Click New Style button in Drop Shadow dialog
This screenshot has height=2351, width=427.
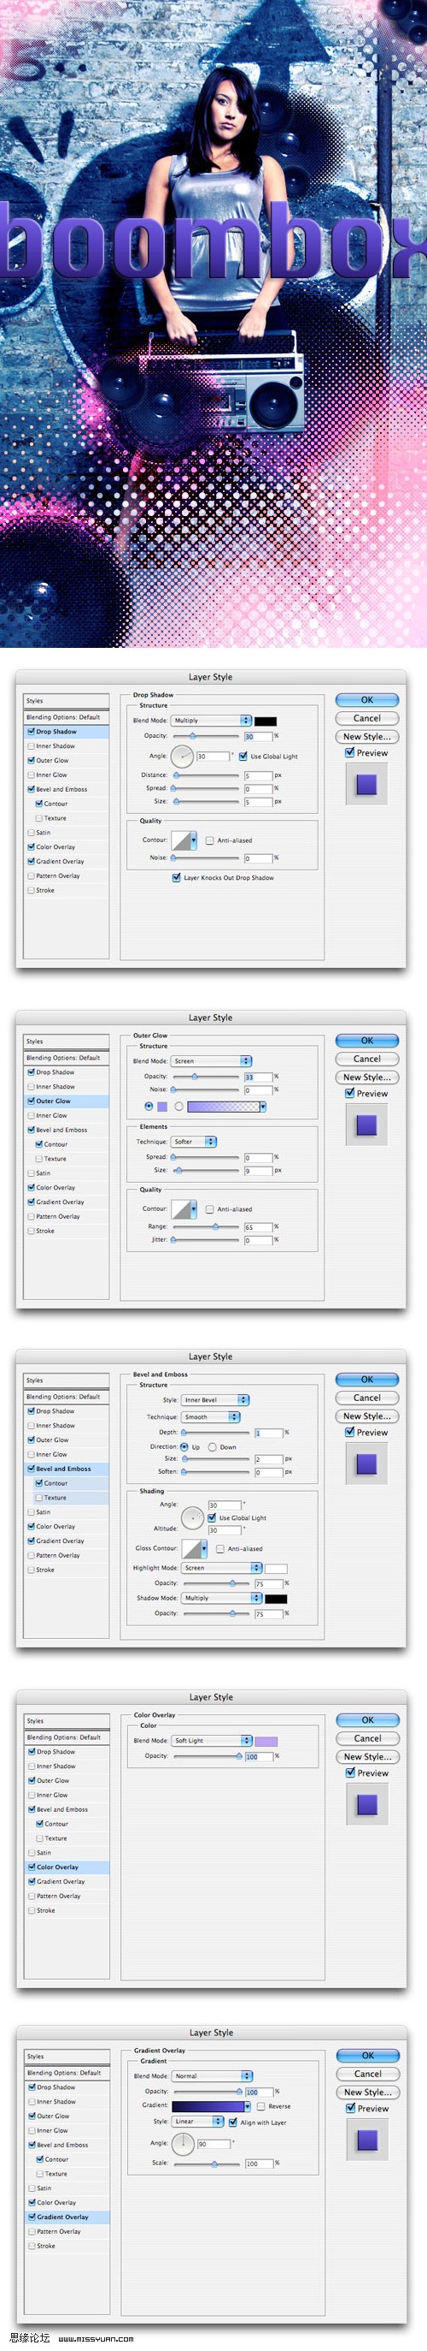tap(367, 736)
